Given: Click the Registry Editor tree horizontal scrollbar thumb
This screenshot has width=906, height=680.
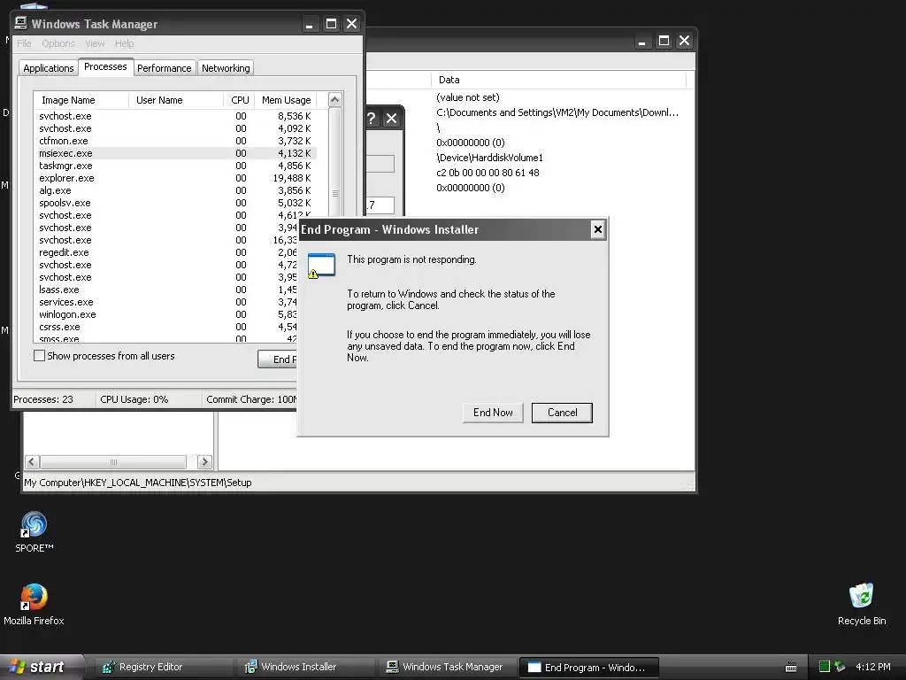Looking at the screenshot, I should (x=113, y=462).
